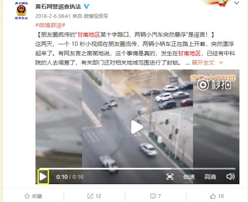Open the #微博辟谣# hashtag topic
Screen dimensions: 248x202
tap(50, 25)
